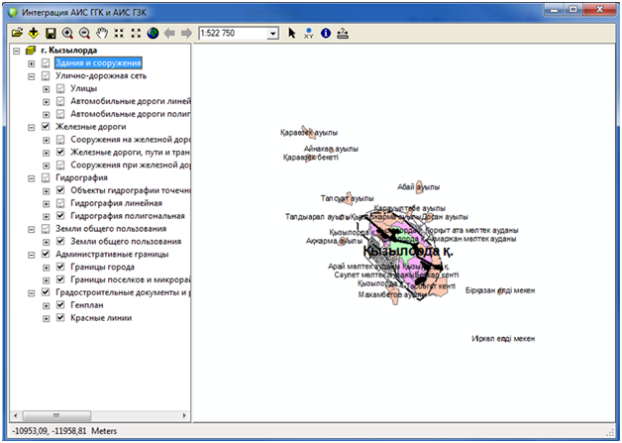Viewport: 622px width, 443px height.
Task: Select Земли общего пользования group label
Action: (x=110, y=228)
